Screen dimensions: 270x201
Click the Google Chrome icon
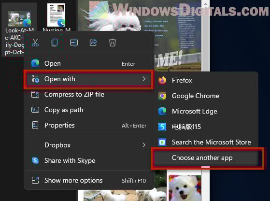coord(162,96)
